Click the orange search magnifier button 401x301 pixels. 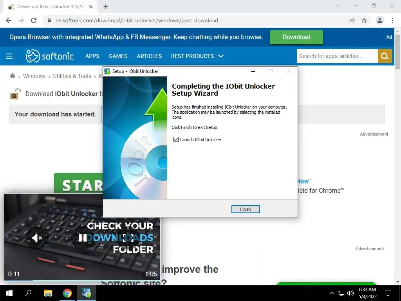[x=385, y=56]
